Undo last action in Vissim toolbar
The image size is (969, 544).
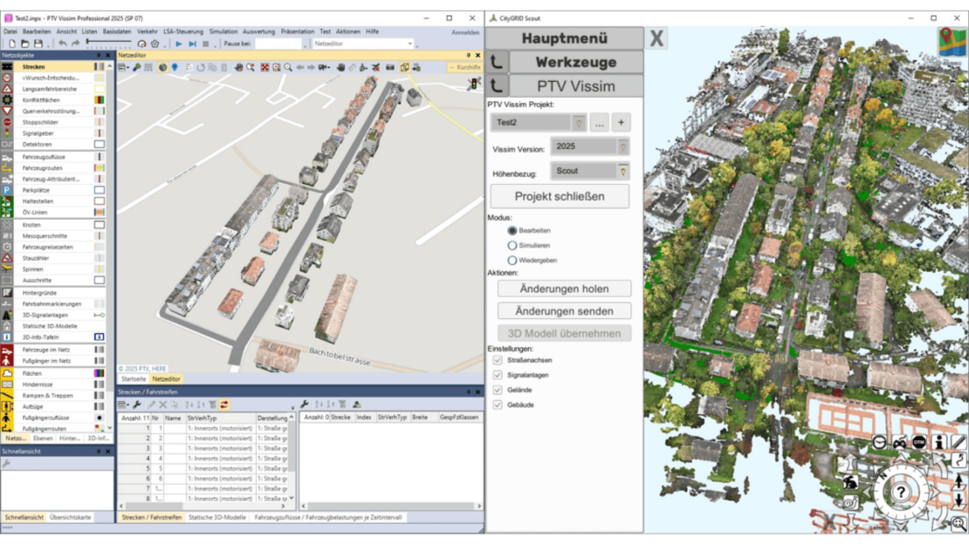[x=62, y=44]
